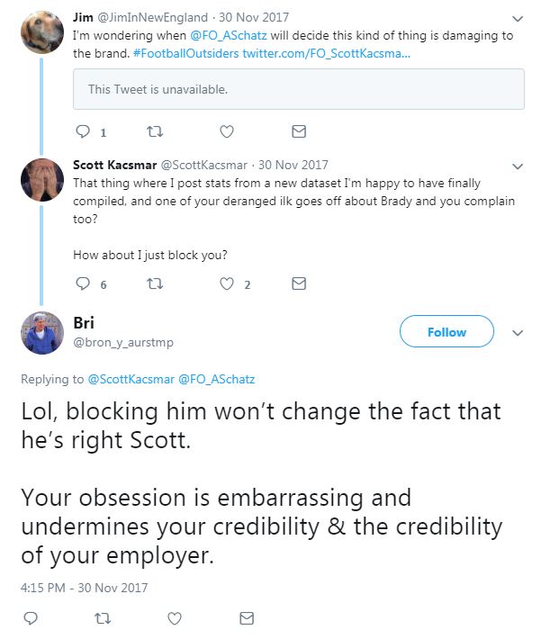550x639 pixels.
Task: Share Scott Kacsmar's tweet via message icon
Action: (299, 284)
